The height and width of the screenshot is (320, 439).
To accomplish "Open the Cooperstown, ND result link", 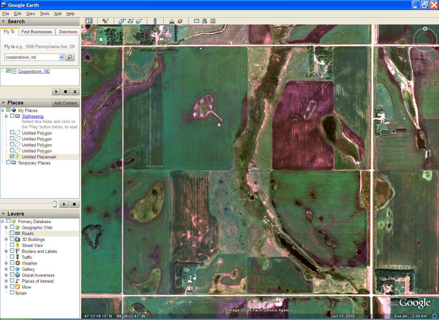I will click(x=34, y=71).
